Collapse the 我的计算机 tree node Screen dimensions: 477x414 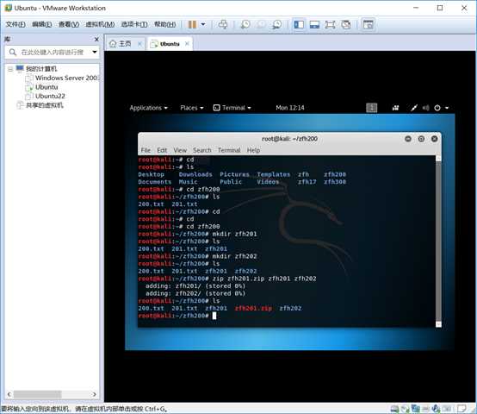tap(10, 69)
